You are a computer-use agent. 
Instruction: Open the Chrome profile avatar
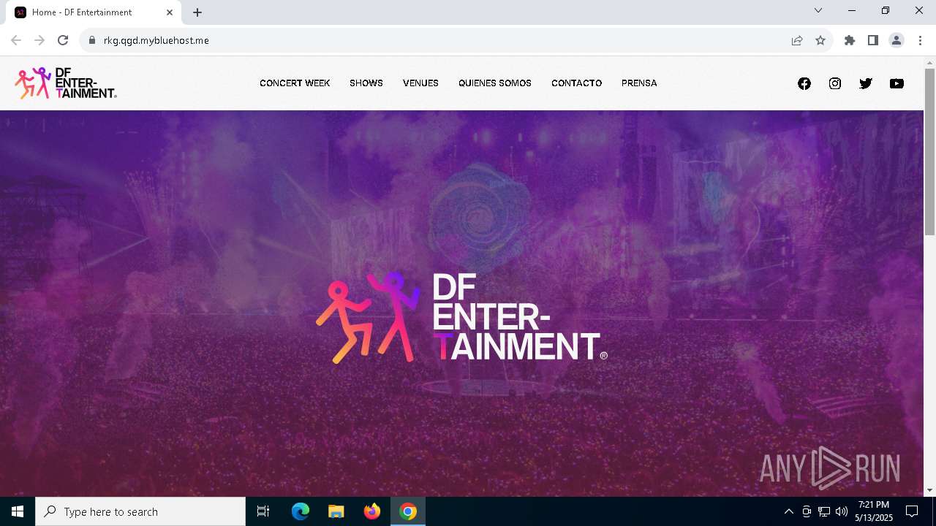click(897, 40)
